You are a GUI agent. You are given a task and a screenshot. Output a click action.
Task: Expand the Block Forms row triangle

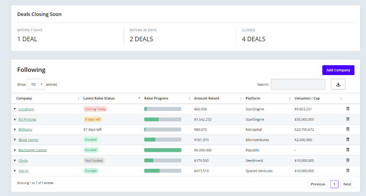tap(15, 140)
